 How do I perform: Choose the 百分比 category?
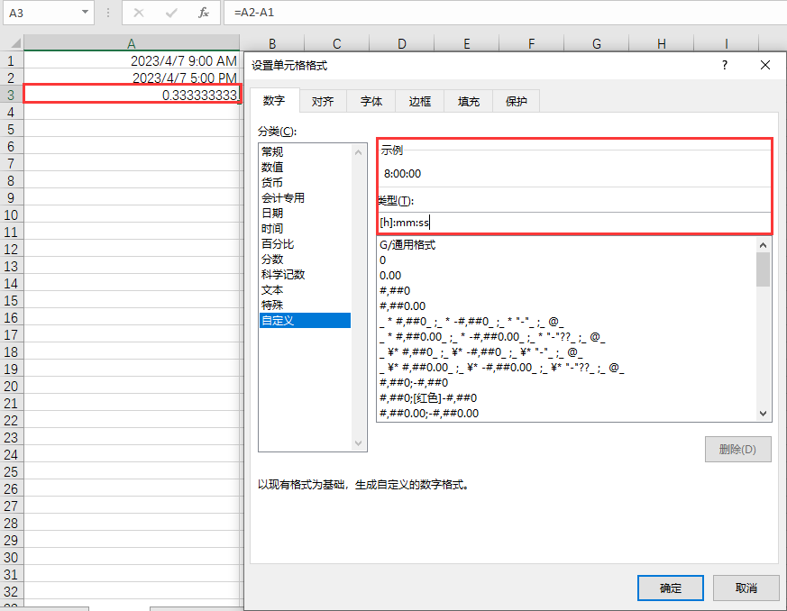tap(278, 244)
